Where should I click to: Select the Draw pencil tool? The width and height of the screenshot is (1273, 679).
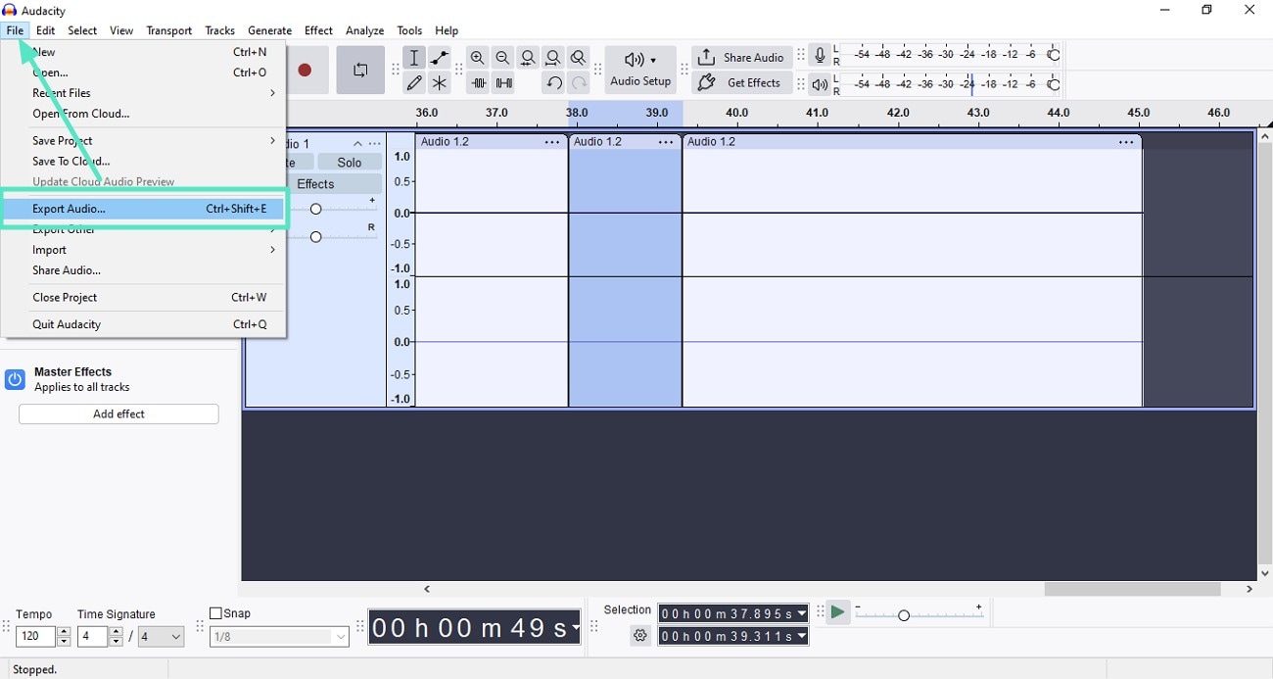coord(414,83)
